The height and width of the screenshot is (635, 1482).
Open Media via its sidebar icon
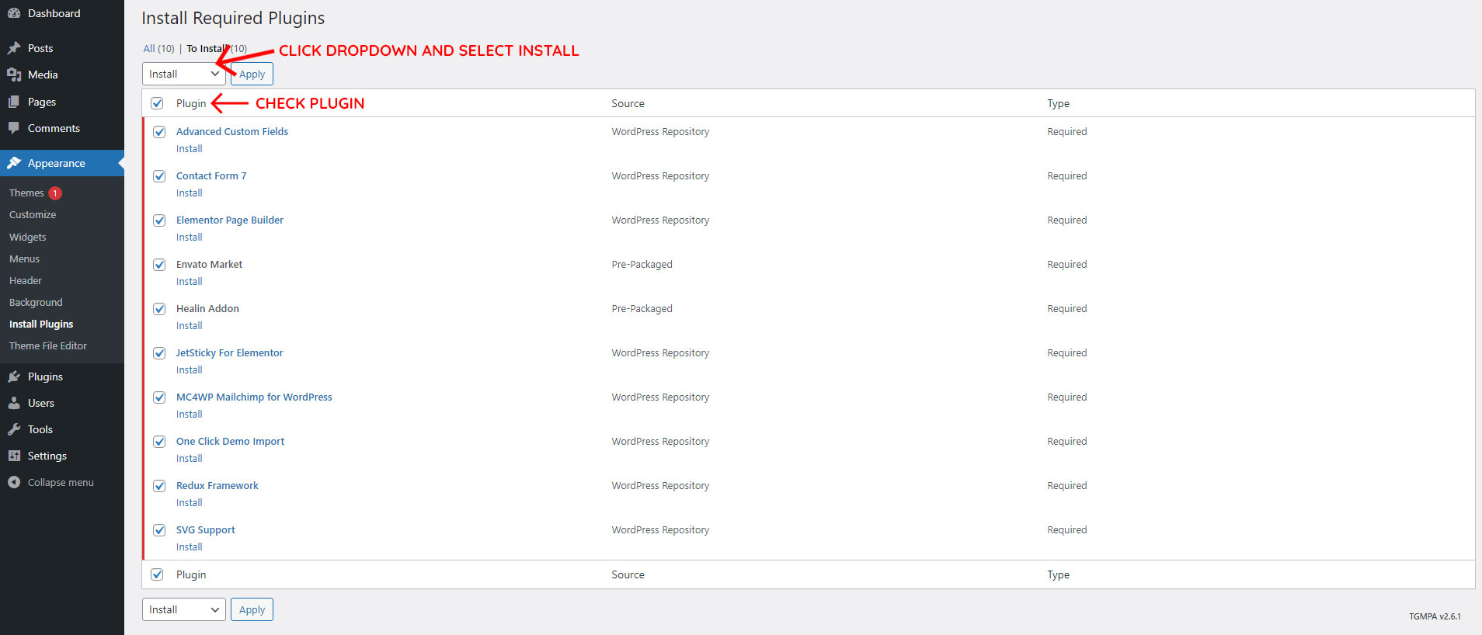tap(14, 75)
